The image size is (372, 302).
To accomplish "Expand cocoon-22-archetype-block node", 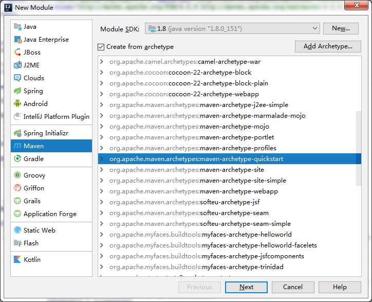I will click(x=102, y=72).
